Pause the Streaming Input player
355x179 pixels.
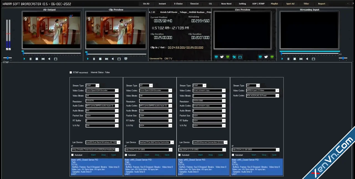point(288,59)
